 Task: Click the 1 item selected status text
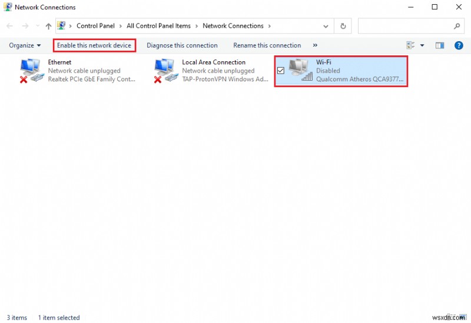[59, 318]
